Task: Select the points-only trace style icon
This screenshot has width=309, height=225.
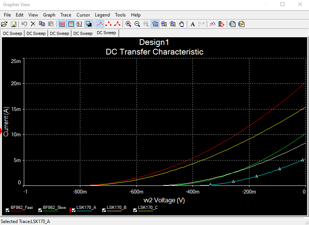Action: [108, 24]
